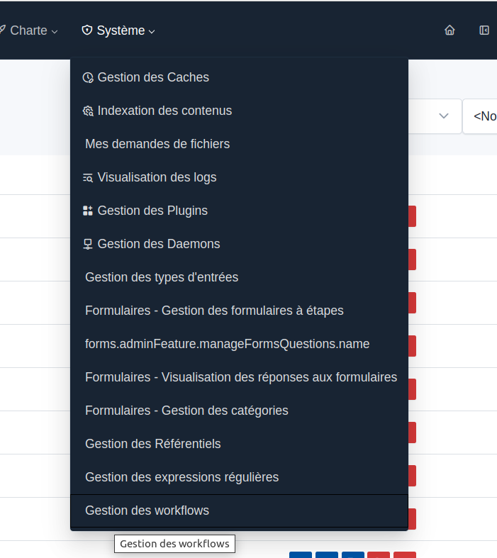Screen dimensions: 497x558
Task: Collapse the Système menu using its chevron
Action: 152,31
